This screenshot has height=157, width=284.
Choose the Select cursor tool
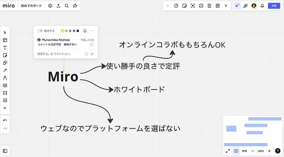click(5, 33)
